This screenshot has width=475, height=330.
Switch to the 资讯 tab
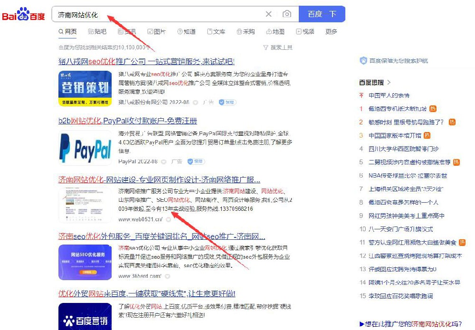point(127,31)
